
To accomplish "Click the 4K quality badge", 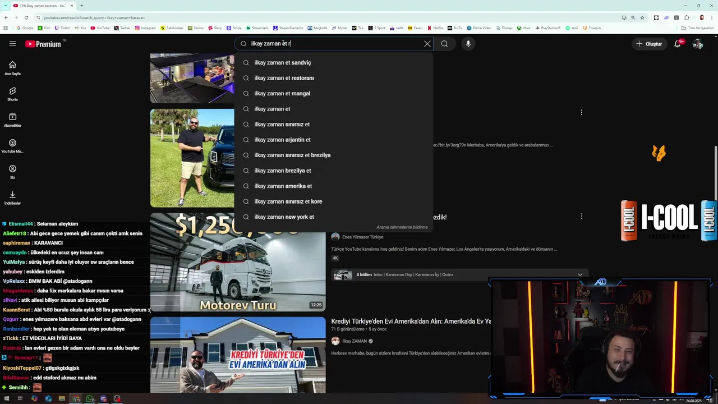I will 335,258.
